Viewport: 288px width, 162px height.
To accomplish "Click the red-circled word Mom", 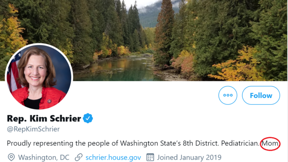I will click(270, 143).
